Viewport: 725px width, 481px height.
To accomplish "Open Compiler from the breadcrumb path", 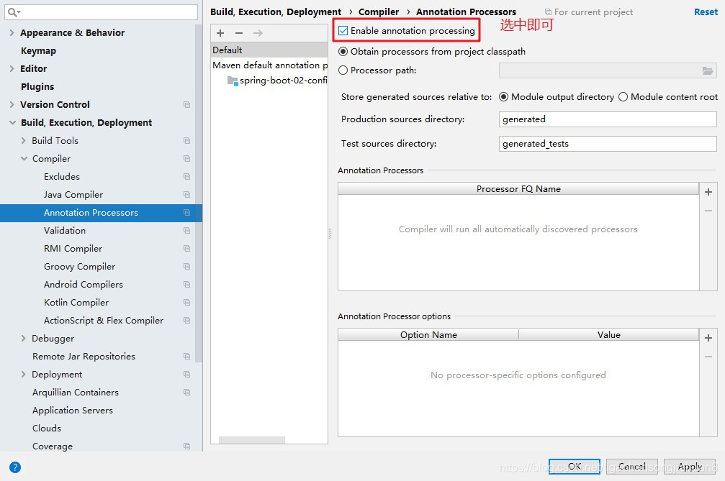I will pos(379,12).
